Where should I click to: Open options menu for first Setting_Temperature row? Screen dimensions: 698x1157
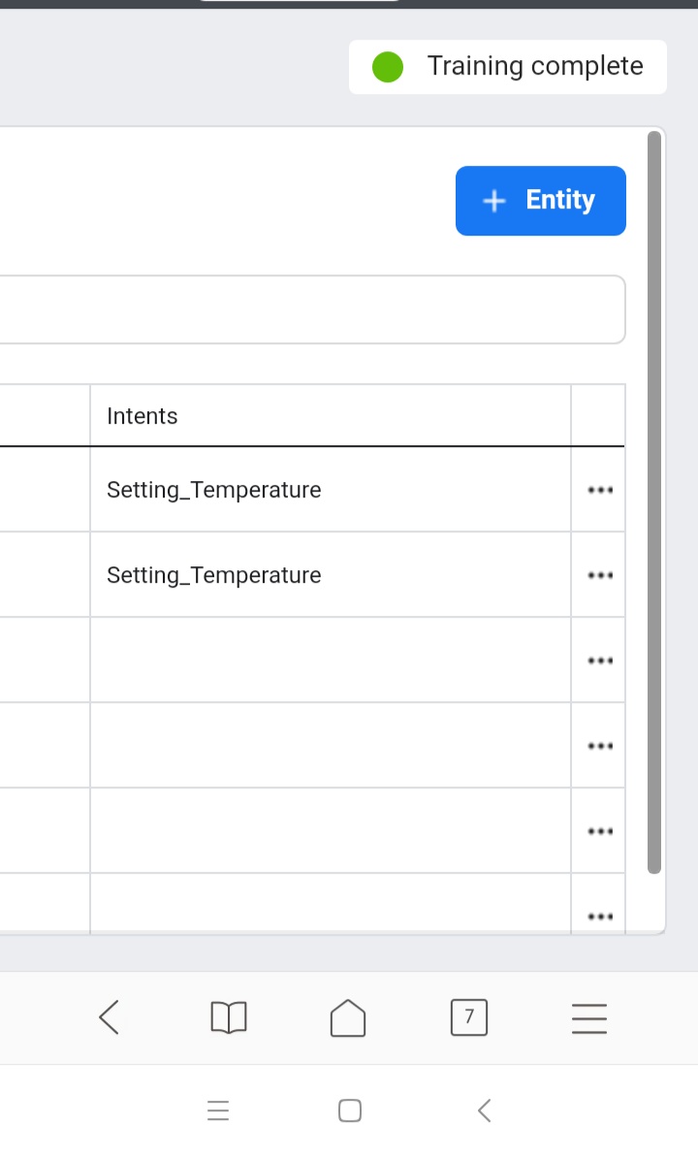pos(600,490)
